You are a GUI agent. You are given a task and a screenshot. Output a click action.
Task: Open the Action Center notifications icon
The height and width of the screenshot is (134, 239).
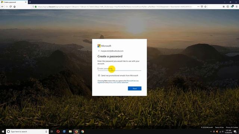pyautogui.click(x=235, y=131)
